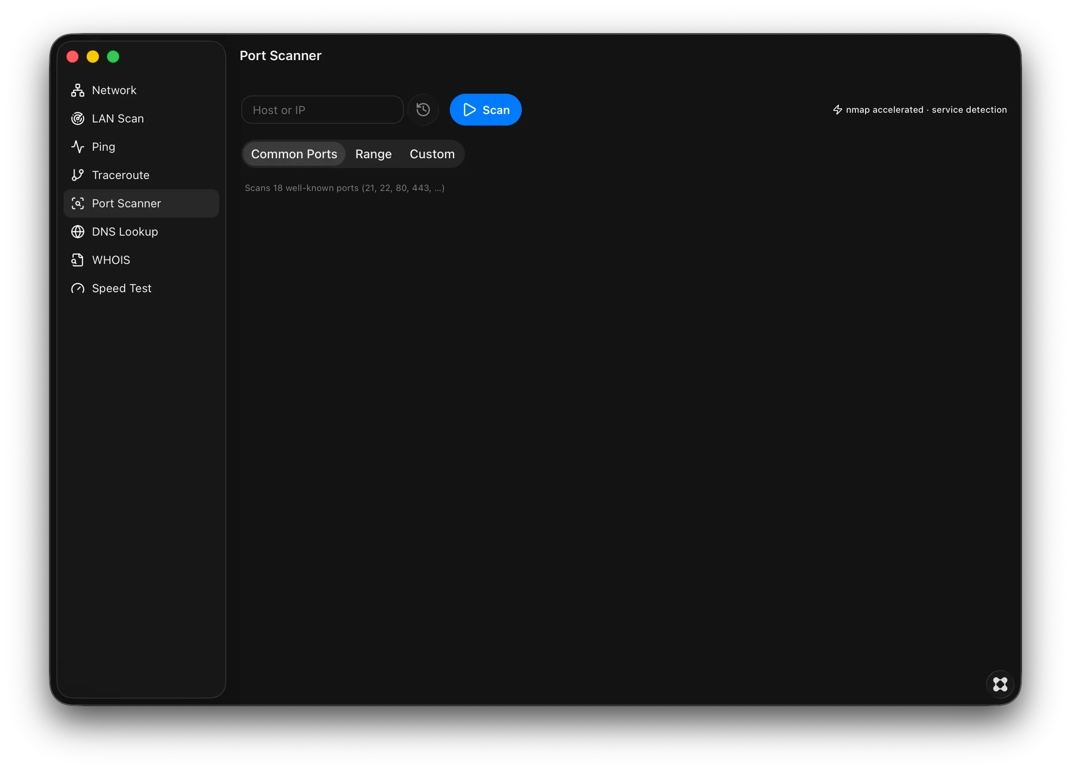
Task: Minimize window with yellow button
Action: coord(93,57)
